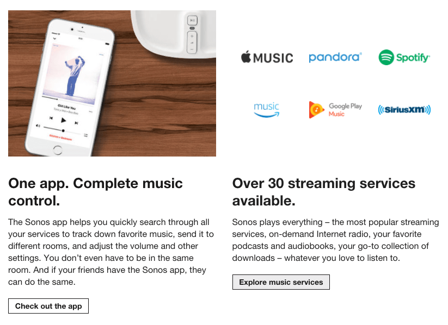Screen dimensions: 448x325
Task: Select the SiriusXM logo
Action: pyautogui.click(x=404, y=110)
